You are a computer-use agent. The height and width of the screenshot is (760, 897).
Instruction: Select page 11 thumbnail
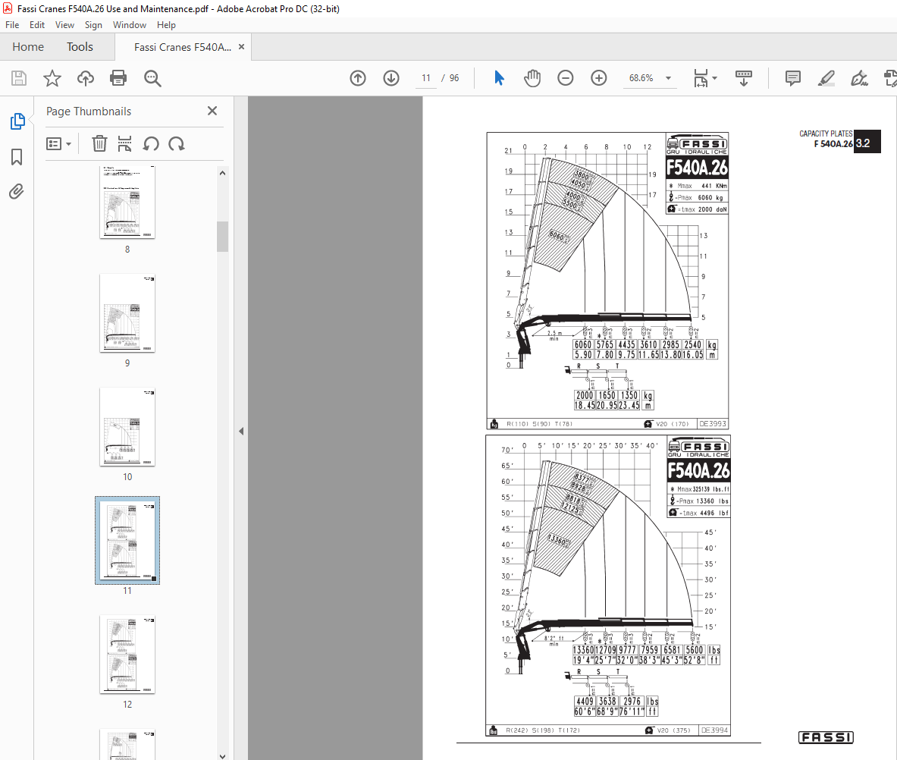click(x=127, y=540)
